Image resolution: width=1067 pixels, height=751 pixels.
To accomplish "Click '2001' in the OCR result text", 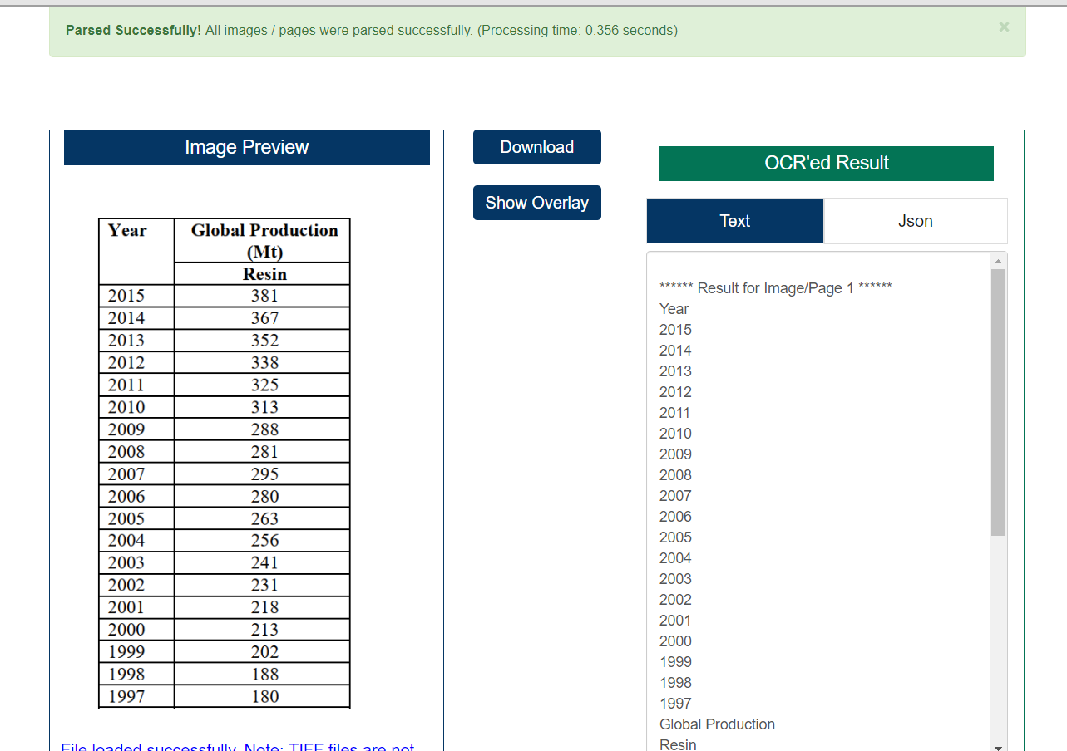I will (x=675, y=621).
